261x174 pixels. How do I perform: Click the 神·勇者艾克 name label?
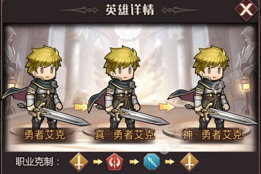pos(212,134)
